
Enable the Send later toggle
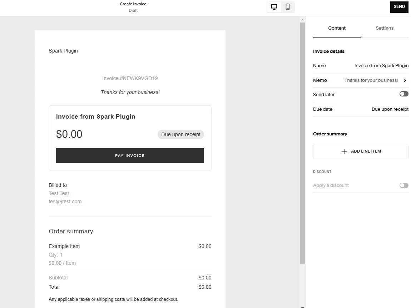click(403, 94)
